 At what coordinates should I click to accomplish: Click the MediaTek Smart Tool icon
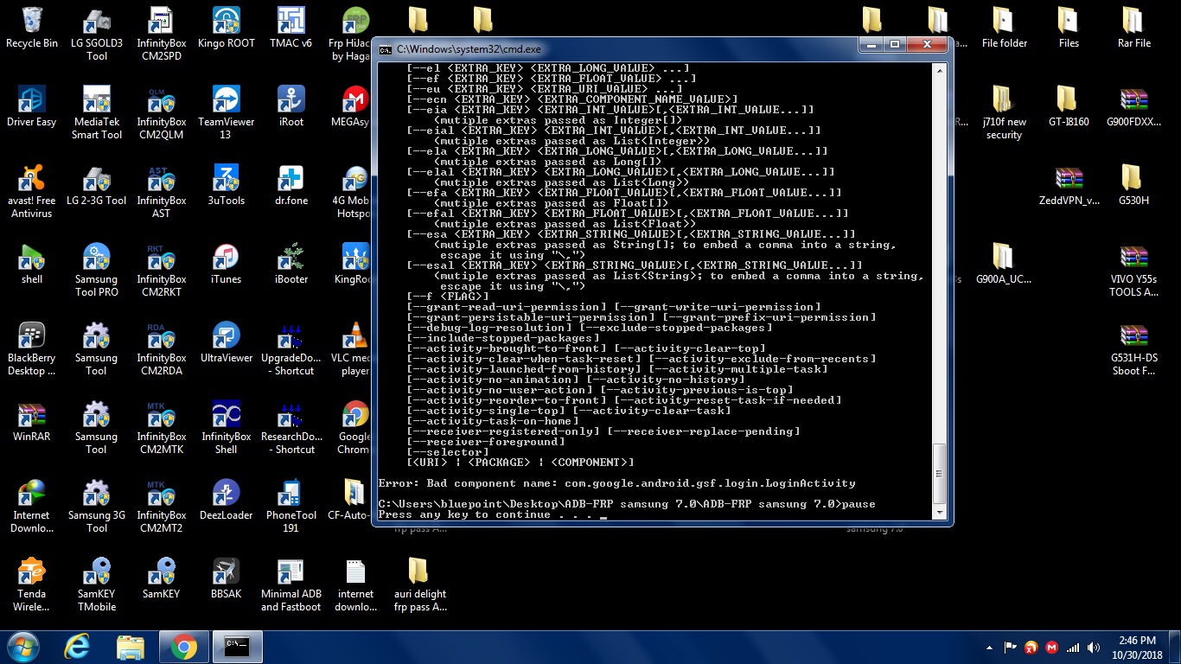(x=96, y=112)
